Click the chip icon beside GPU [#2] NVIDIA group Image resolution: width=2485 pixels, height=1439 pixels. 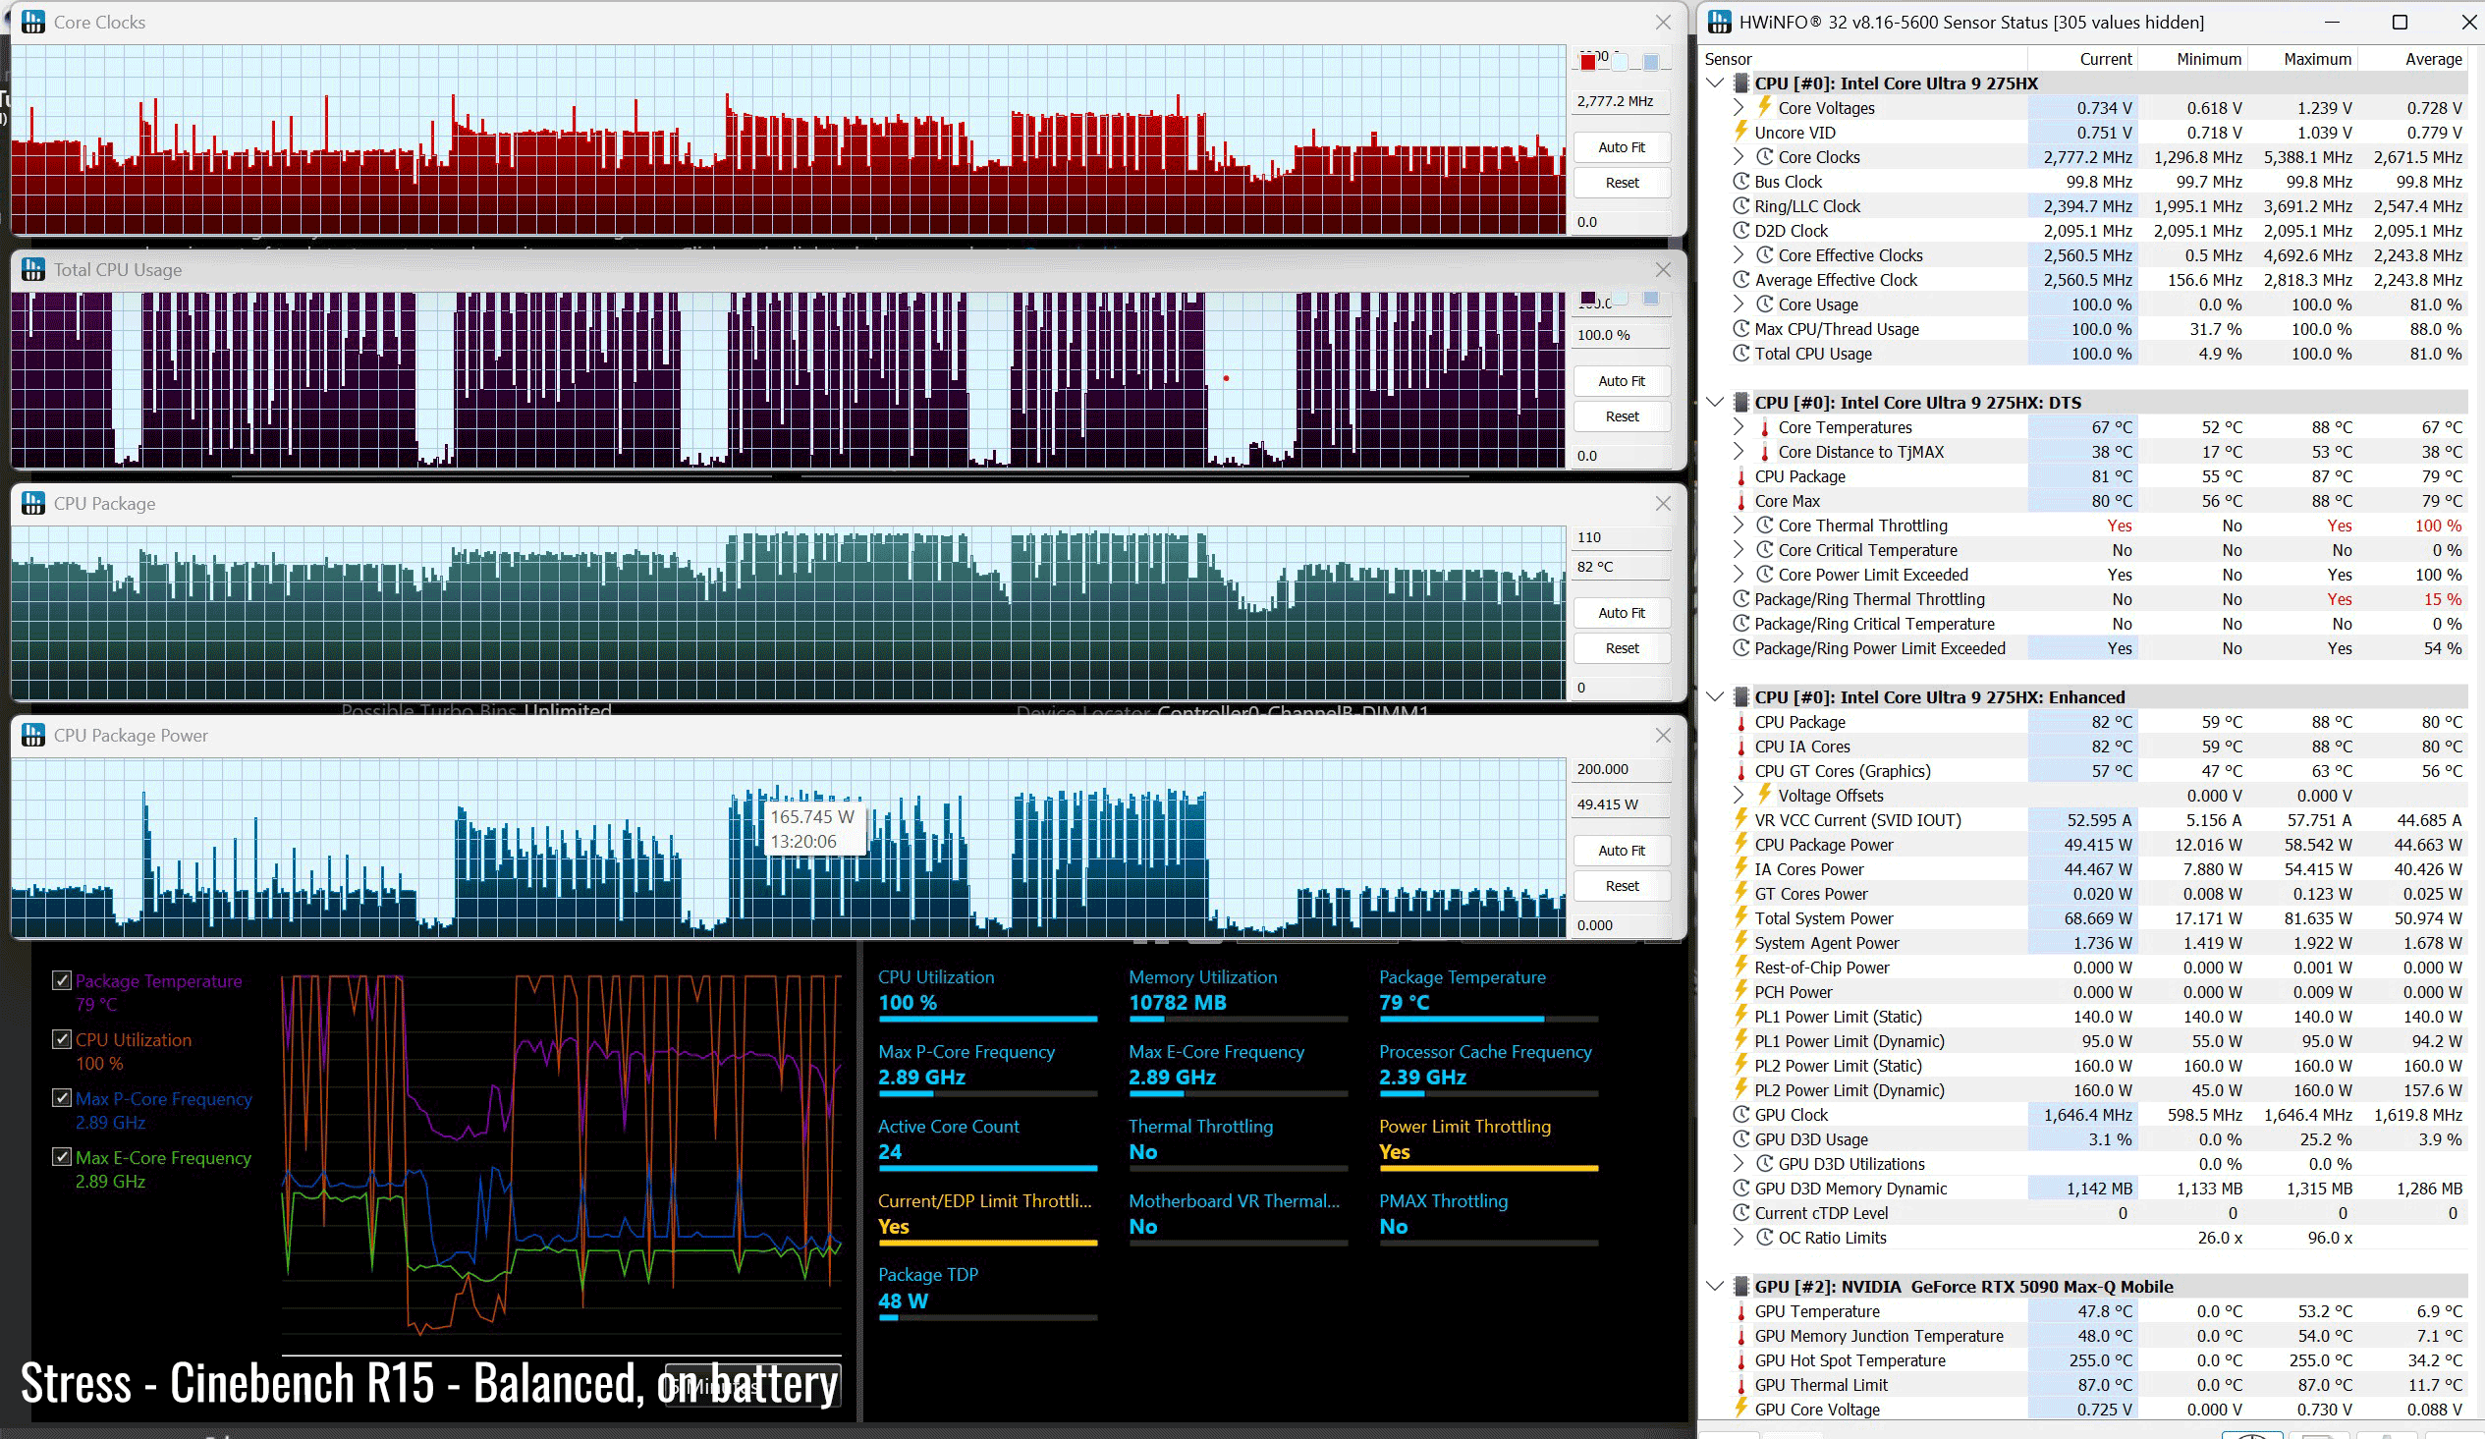1740,1286
